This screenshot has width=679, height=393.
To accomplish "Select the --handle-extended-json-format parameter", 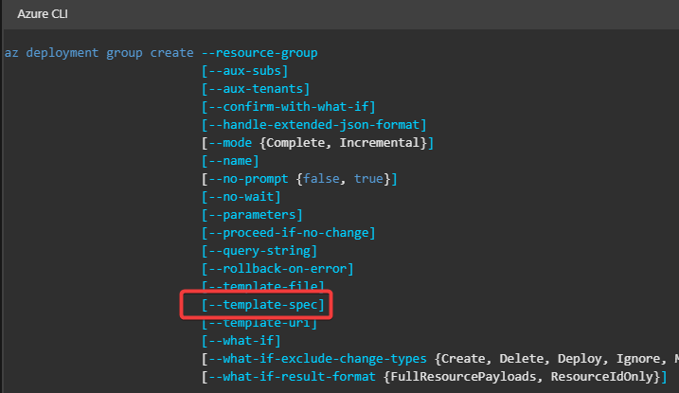I will point(314,125).
